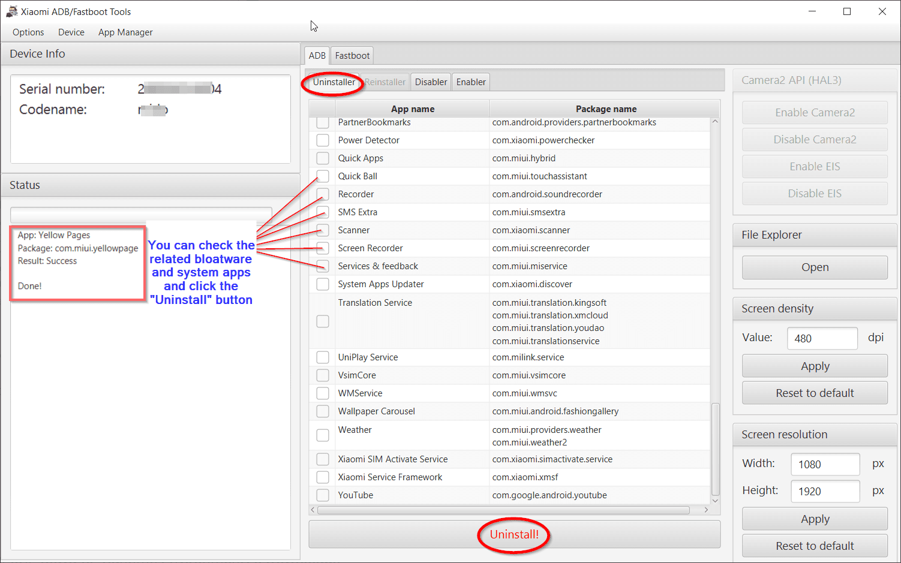The height and width of the screenshot is (563, 901).
Task: Select package name com.xiaomi.scanner
Action: [x=531, y=230]
